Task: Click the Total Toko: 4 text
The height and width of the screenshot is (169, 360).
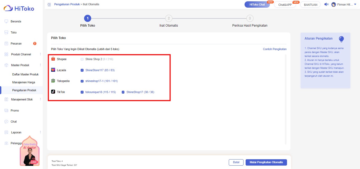Action: pyautogui.click(x=57, y=161)
